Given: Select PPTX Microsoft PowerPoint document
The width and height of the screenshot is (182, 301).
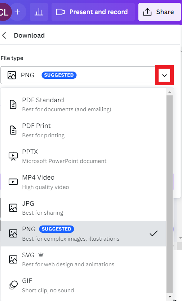Looking at the screenshot, I should (x=83, y=156).
